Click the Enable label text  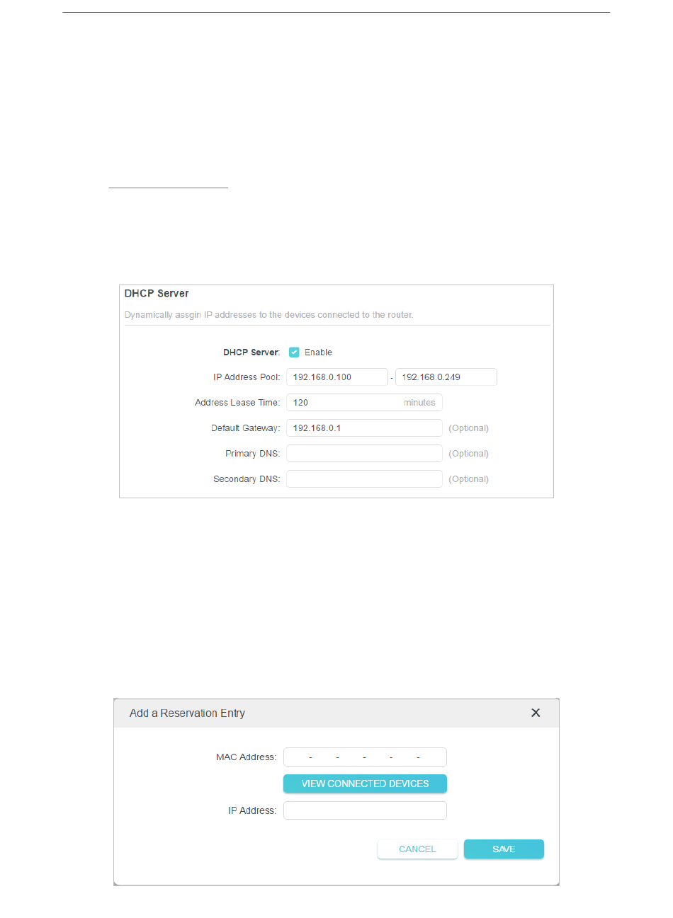(318, 352)
